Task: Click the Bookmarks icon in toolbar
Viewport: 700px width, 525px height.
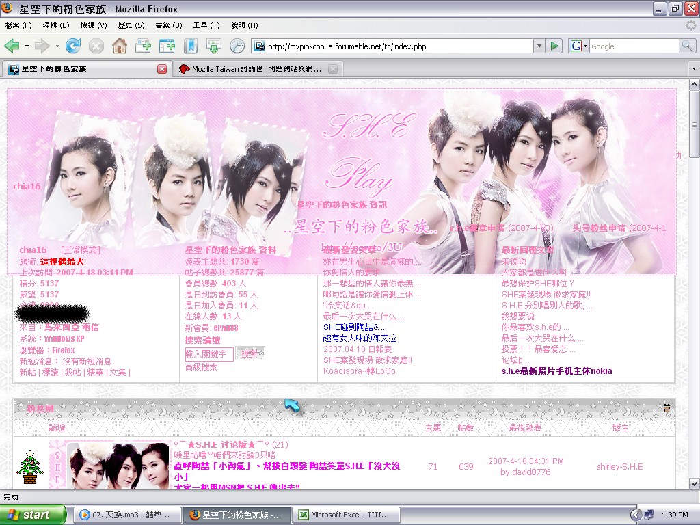Action: click(x=190, y=46)
